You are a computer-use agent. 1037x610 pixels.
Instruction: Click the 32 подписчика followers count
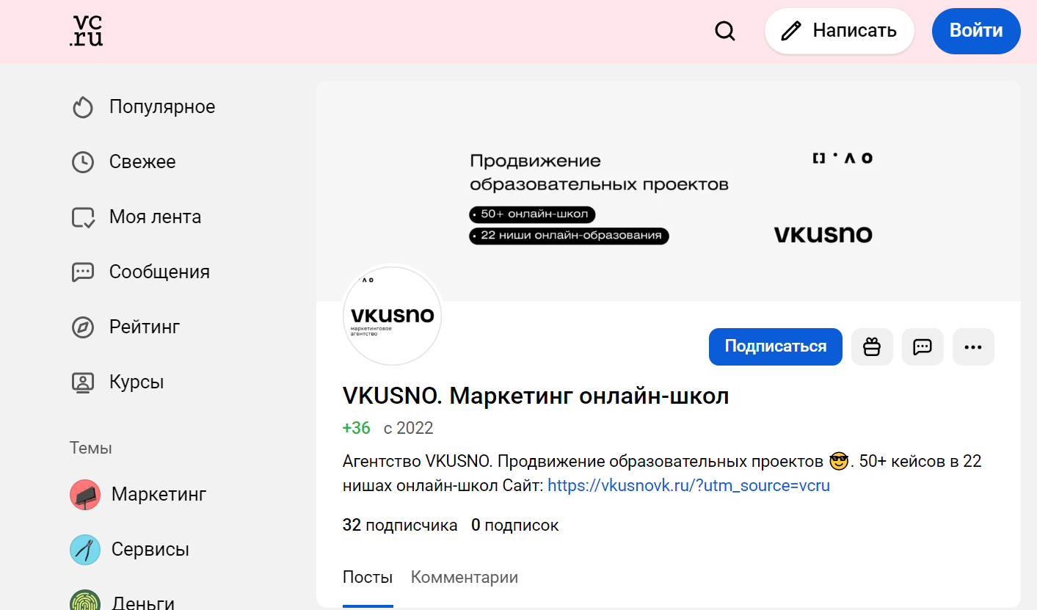(x=400, y=526)
